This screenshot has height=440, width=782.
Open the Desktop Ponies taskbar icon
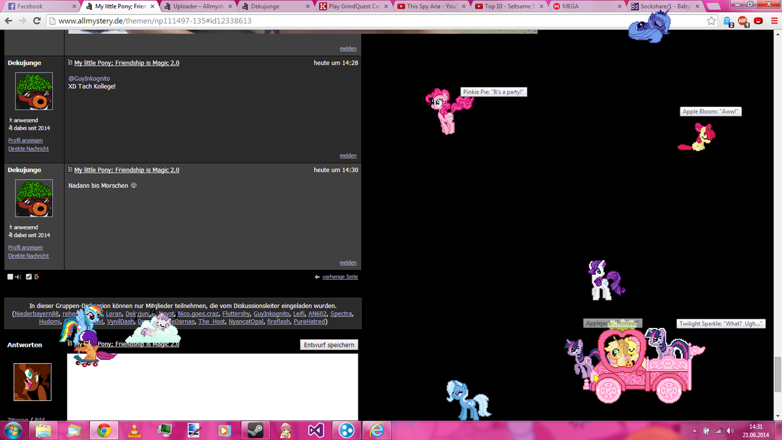tap(285, 430)
